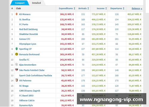
Task: Sort by Income column arrows
Action: [x=106, y=8]
